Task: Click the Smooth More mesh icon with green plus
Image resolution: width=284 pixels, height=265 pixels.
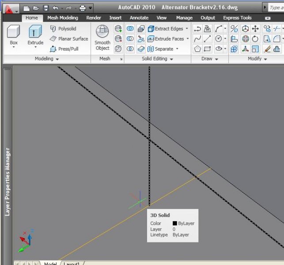Action: click(x=118, y=29)
